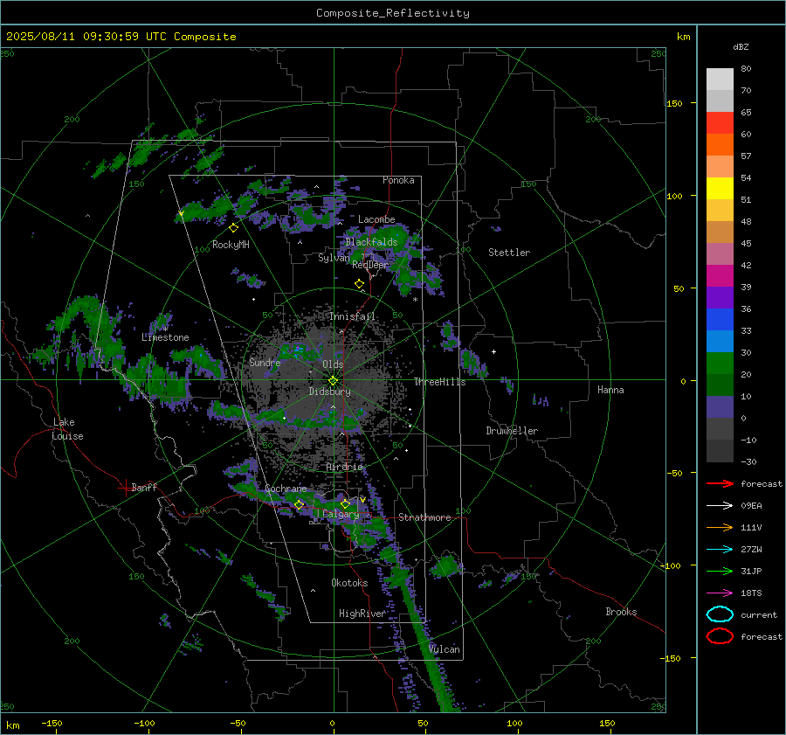Pick the bright yellow swatch in dBZ scale
Screen dimensions: 786x735
[x=720, y=189]
